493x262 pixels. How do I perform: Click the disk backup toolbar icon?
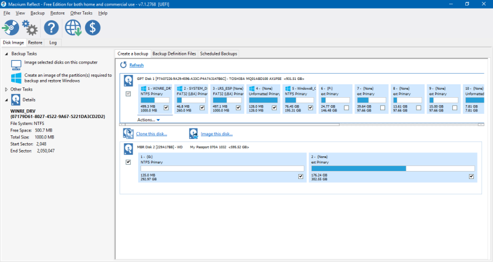pyautogui.click(x=10, y=28)
